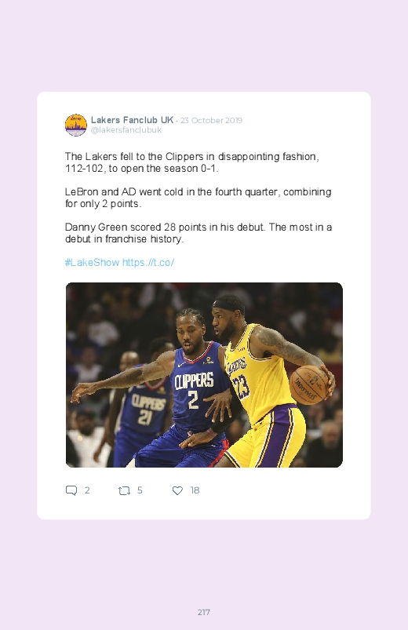Click the Lakers Fanclub UK profile avatar
Viewport: 408px width, 630px height.
pyautogui.click(x=76, y=125)
